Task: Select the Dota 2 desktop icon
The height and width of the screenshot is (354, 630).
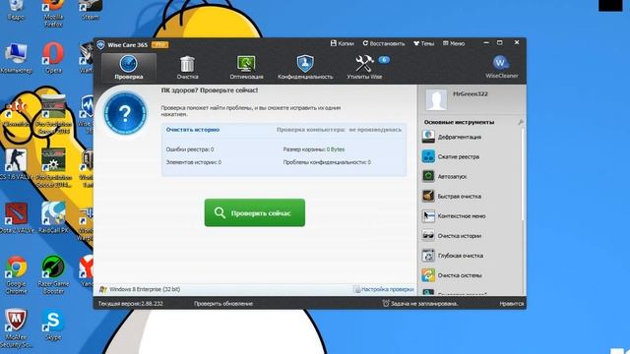Action: [x=16, y=218]
